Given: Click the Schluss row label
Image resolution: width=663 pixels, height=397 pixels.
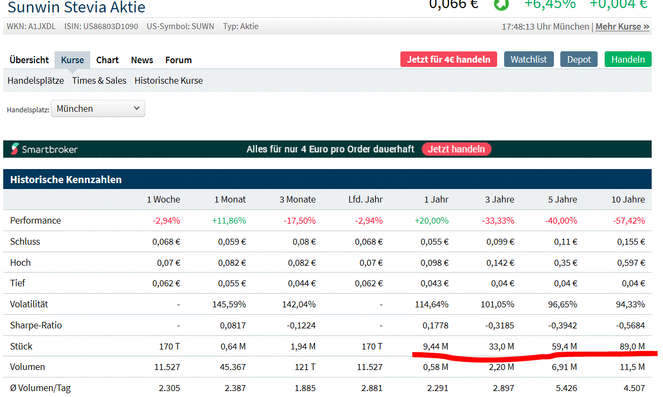Looking at the screenshot, I should (x=25, y=241).
